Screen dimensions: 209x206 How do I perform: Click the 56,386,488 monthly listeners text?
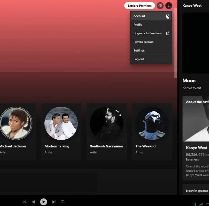(198, 157)
